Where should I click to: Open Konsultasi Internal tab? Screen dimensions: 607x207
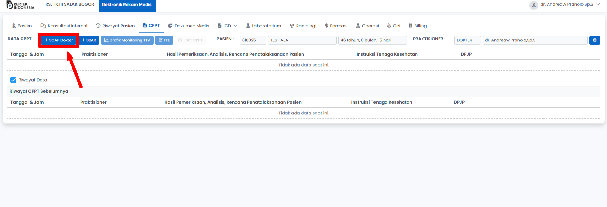tap(64, 26)
